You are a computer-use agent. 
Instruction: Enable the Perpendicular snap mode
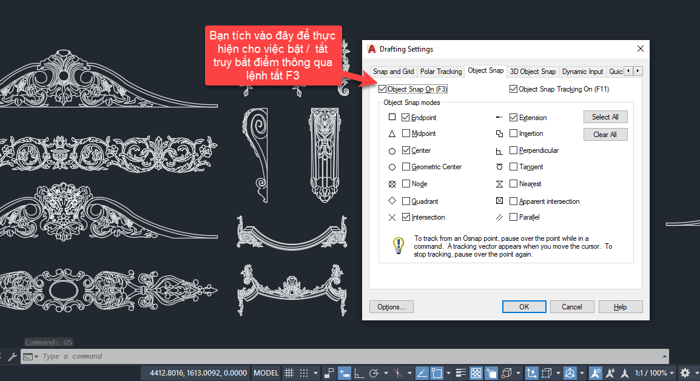[x=513, y=150]
